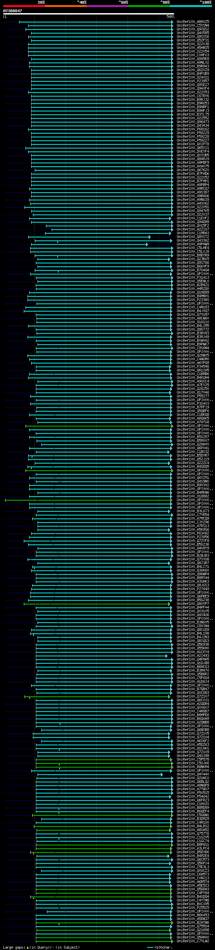Image resolution: width=215 pixels, height=950 pixels.
Task: Select the label UniRef100_P59227
Action: [x=193, y=140]
